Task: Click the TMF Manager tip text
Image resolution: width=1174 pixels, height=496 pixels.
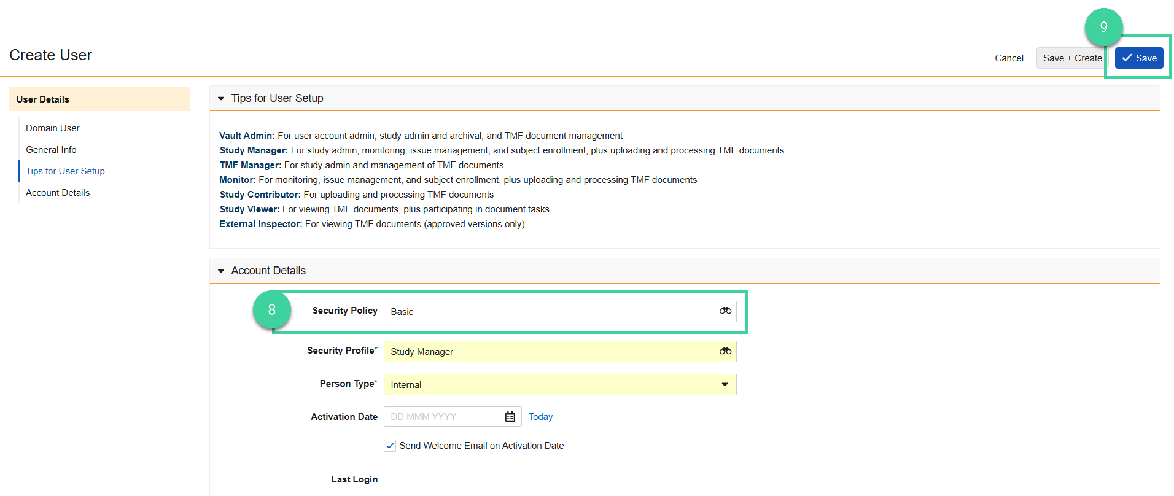Action: tap(361, 165)
